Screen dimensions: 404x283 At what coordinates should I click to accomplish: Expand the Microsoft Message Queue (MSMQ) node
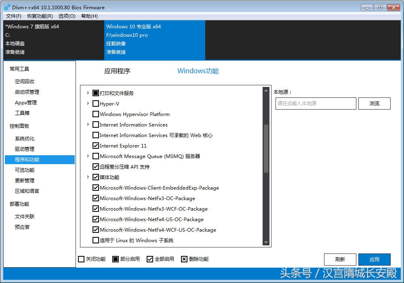point(88,156)
